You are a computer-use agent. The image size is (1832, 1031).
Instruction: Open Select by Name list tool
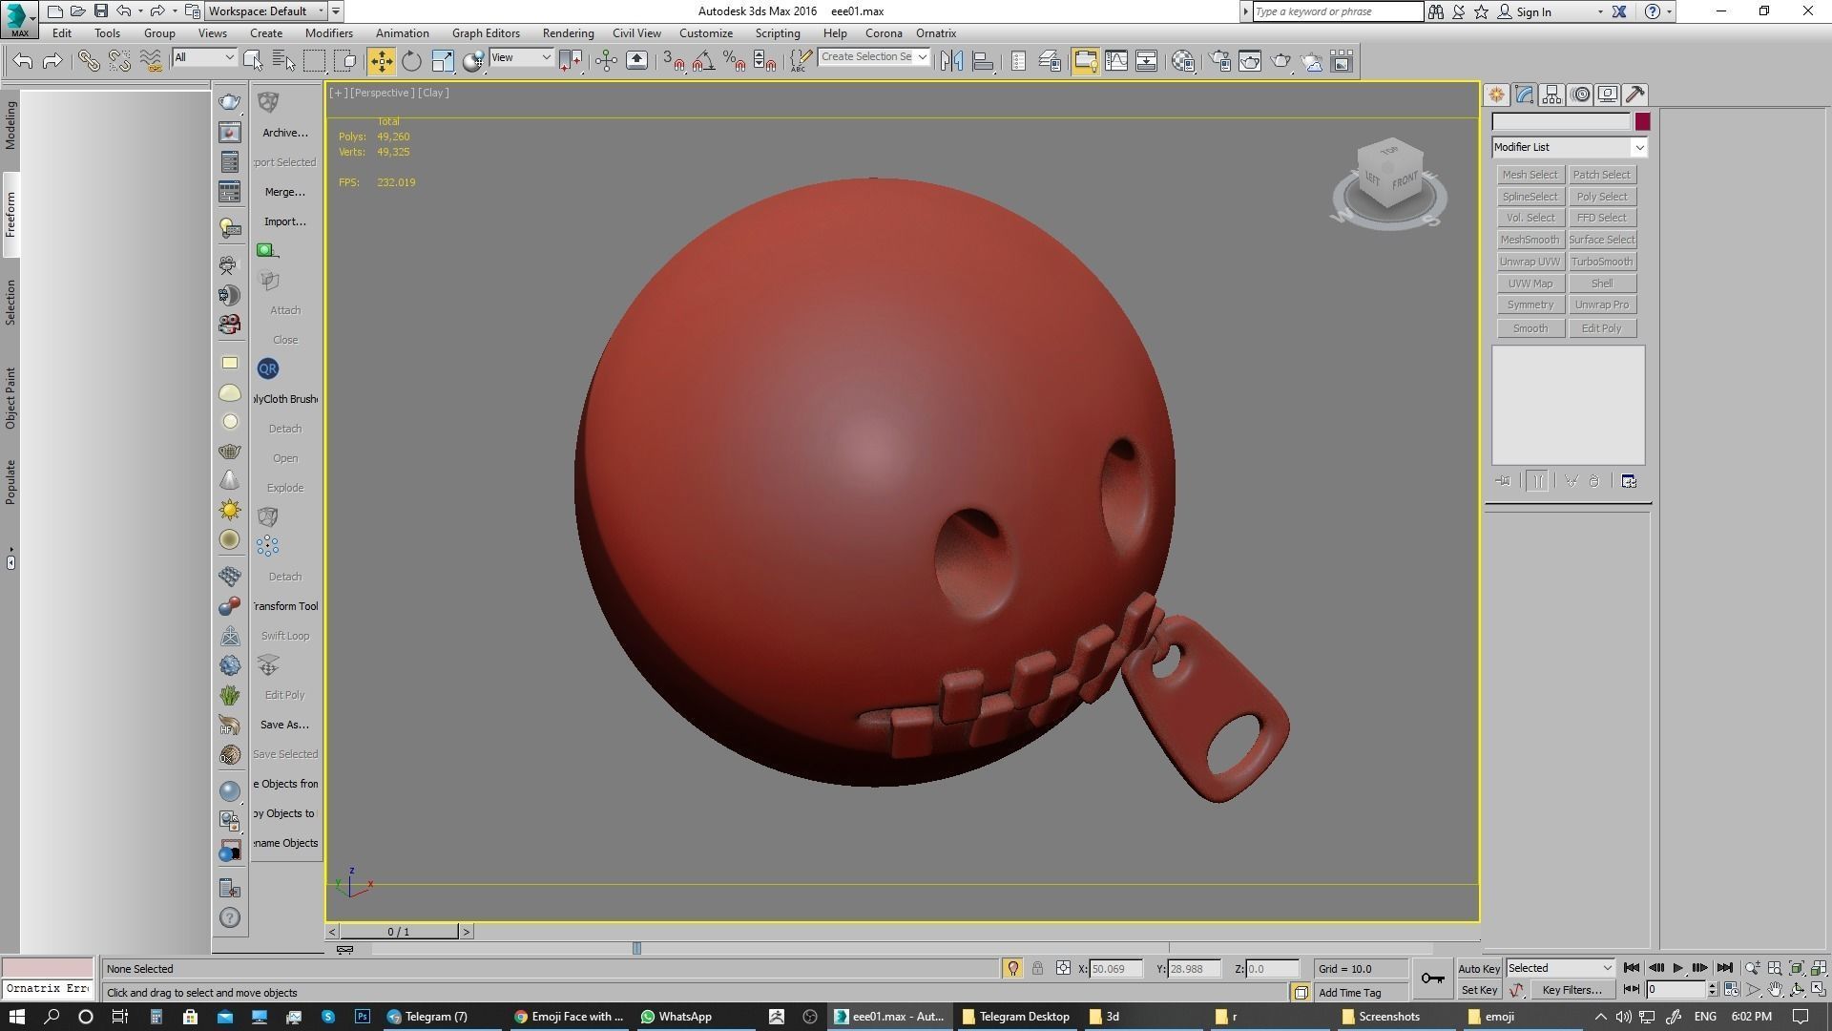pos(284,61)
